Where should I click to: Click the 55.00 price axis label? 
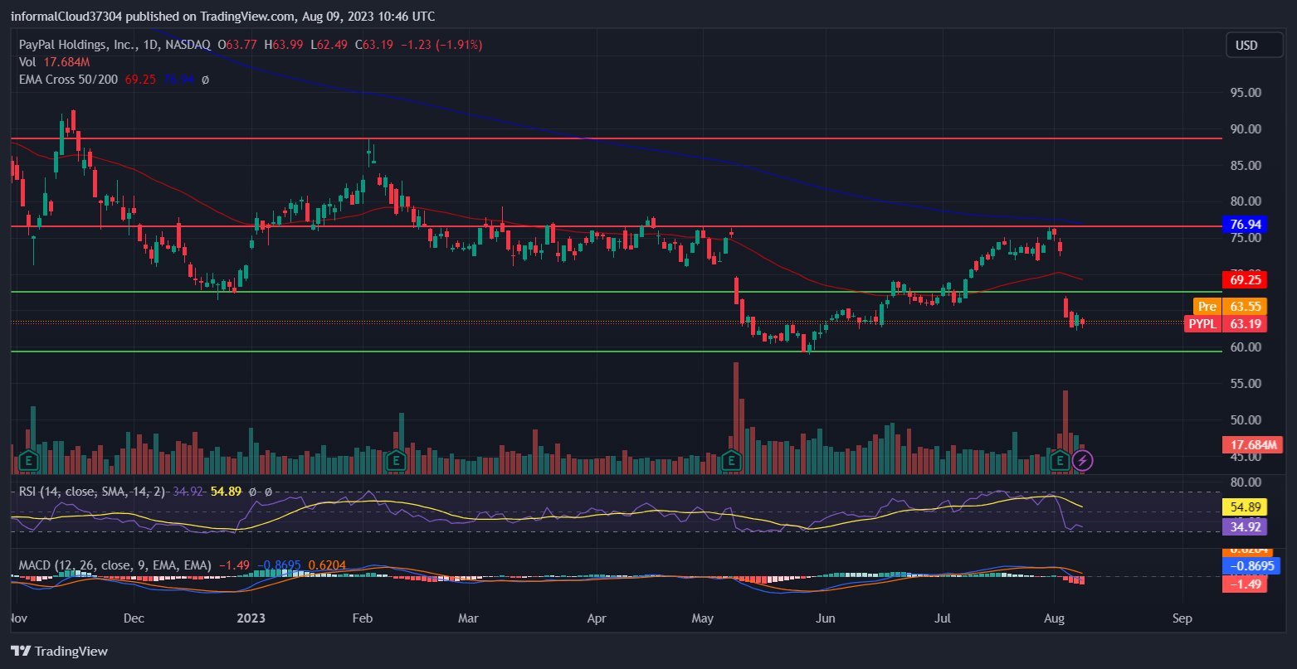tap(1246, 383)
